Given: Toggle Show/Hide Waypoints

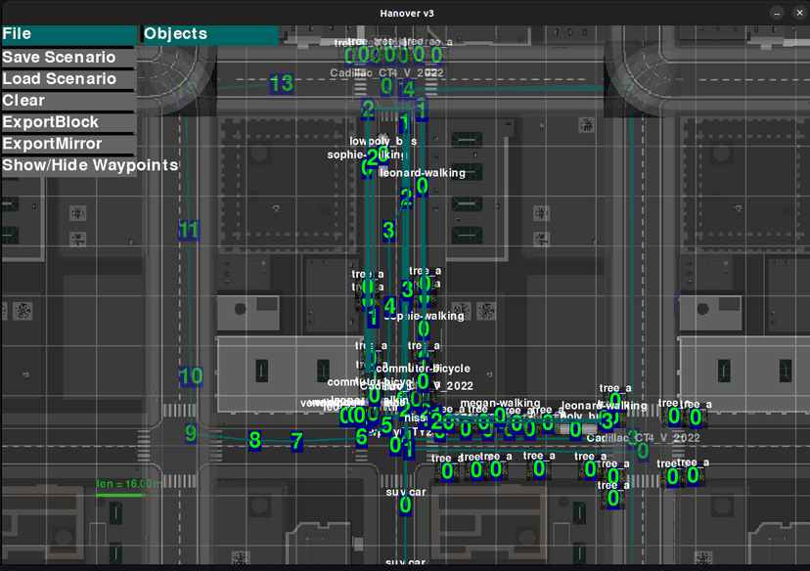Looking at the screenshot, I should tap(90, 165).
